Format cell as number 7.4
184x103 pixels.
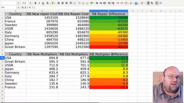[101, 3]
